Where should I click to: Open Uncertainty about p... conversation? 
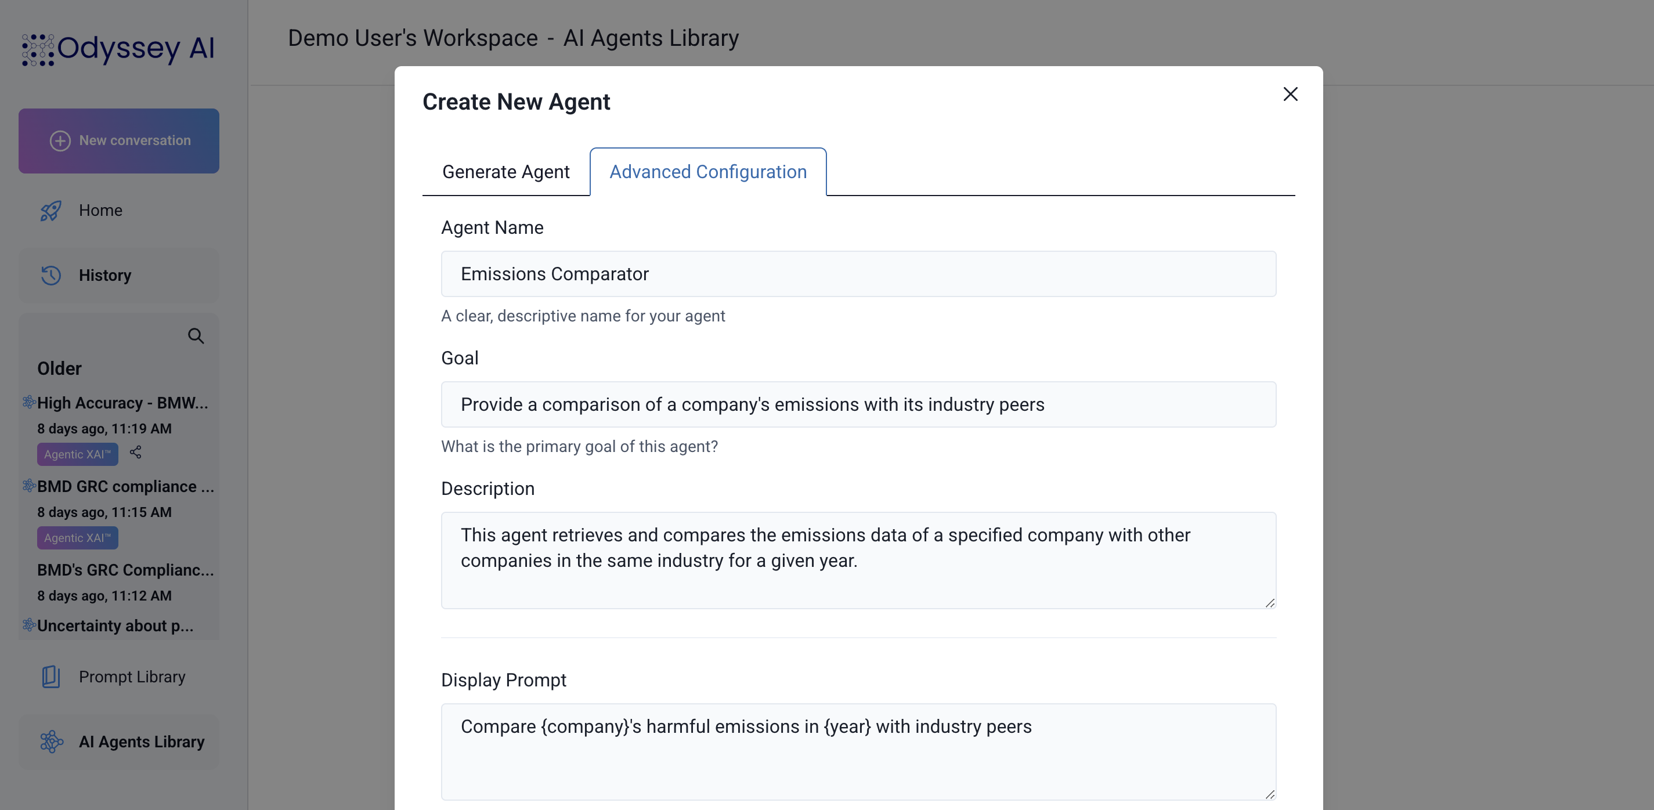[x=115, y=626]
